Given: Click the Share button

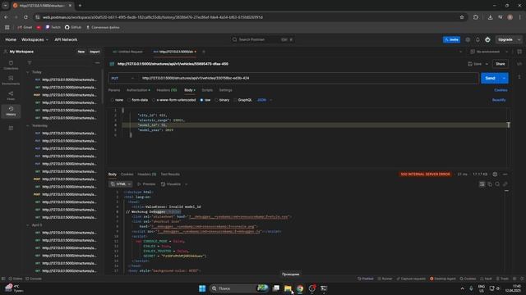Looking at the screenshot, I should [x=501, y=64].
